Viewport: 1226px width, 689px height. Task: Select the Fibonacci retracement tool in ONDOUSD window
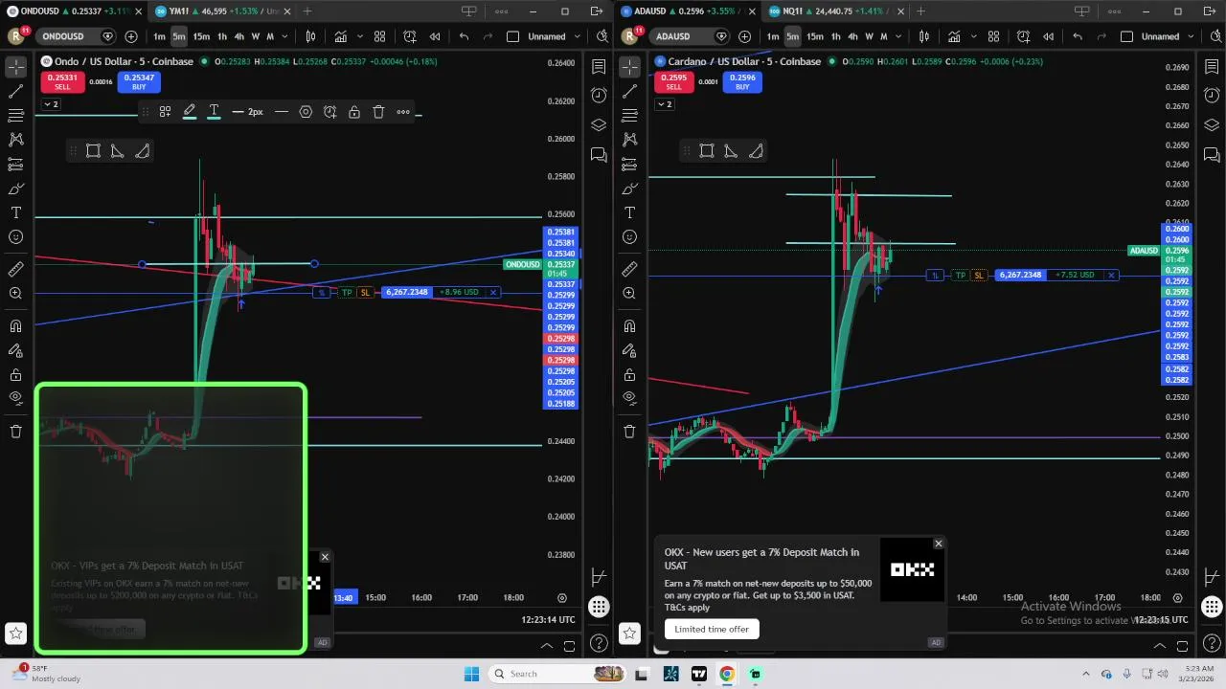(16, 116)
